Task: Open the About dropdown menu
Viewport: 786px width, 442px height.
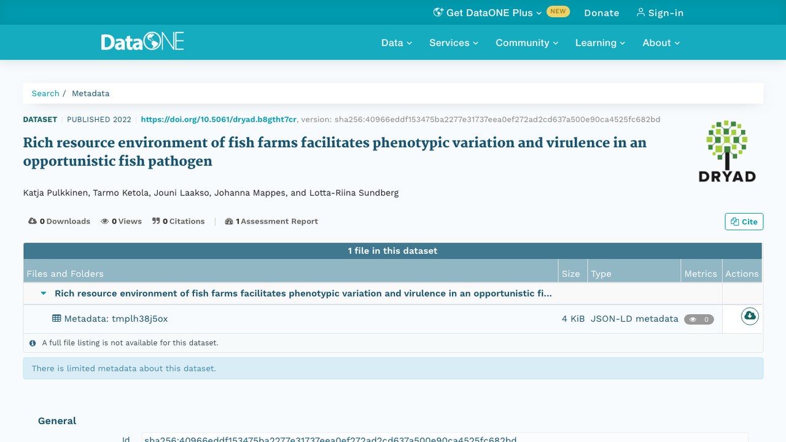Action: (661, 42)
